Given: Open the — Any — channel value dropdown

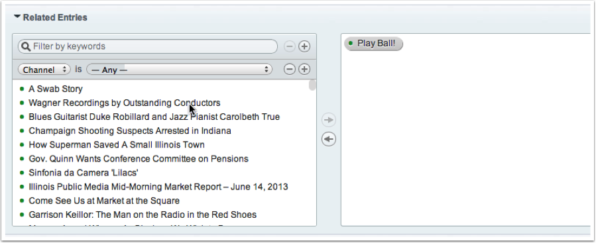Looking at the screenshot, I should pyautogui.click(x=179, y=70).
